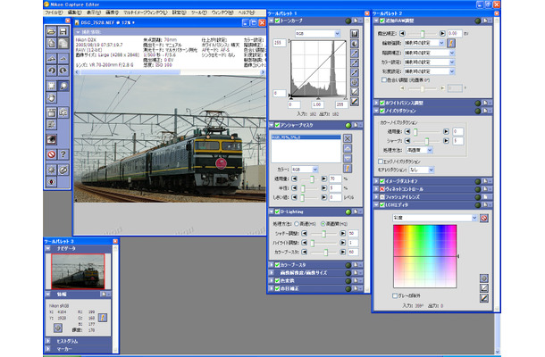Click the train thumbnail in the navigator

(78, 271)
